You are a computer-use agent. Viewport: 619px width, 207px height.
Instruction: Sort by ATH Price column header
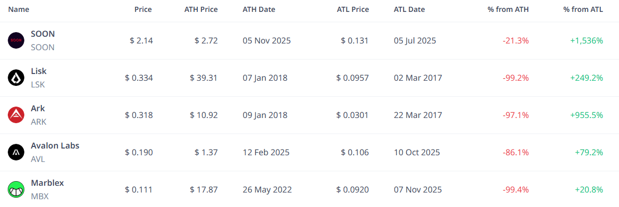(x=201, y=9)
